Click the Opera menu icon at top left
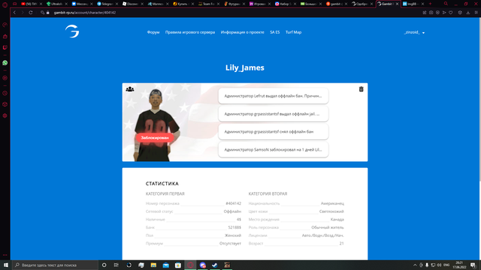The height and width of the screenshot is (270, 481). tap(5, 4)
